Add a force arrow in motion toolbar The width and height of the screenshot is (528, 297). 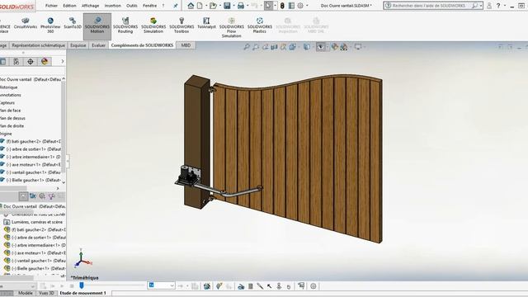pos(270,286)
